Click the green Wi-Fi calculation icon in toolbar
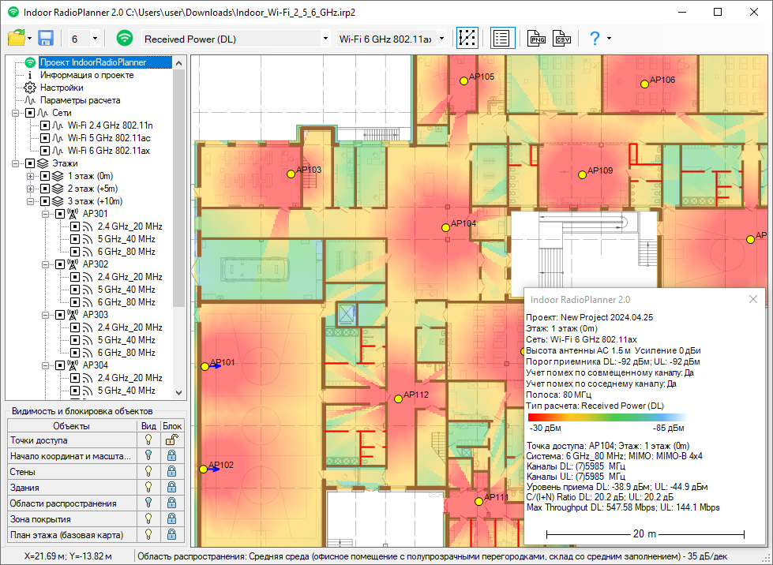The image size is (773, 565). (x=125, y=39)
